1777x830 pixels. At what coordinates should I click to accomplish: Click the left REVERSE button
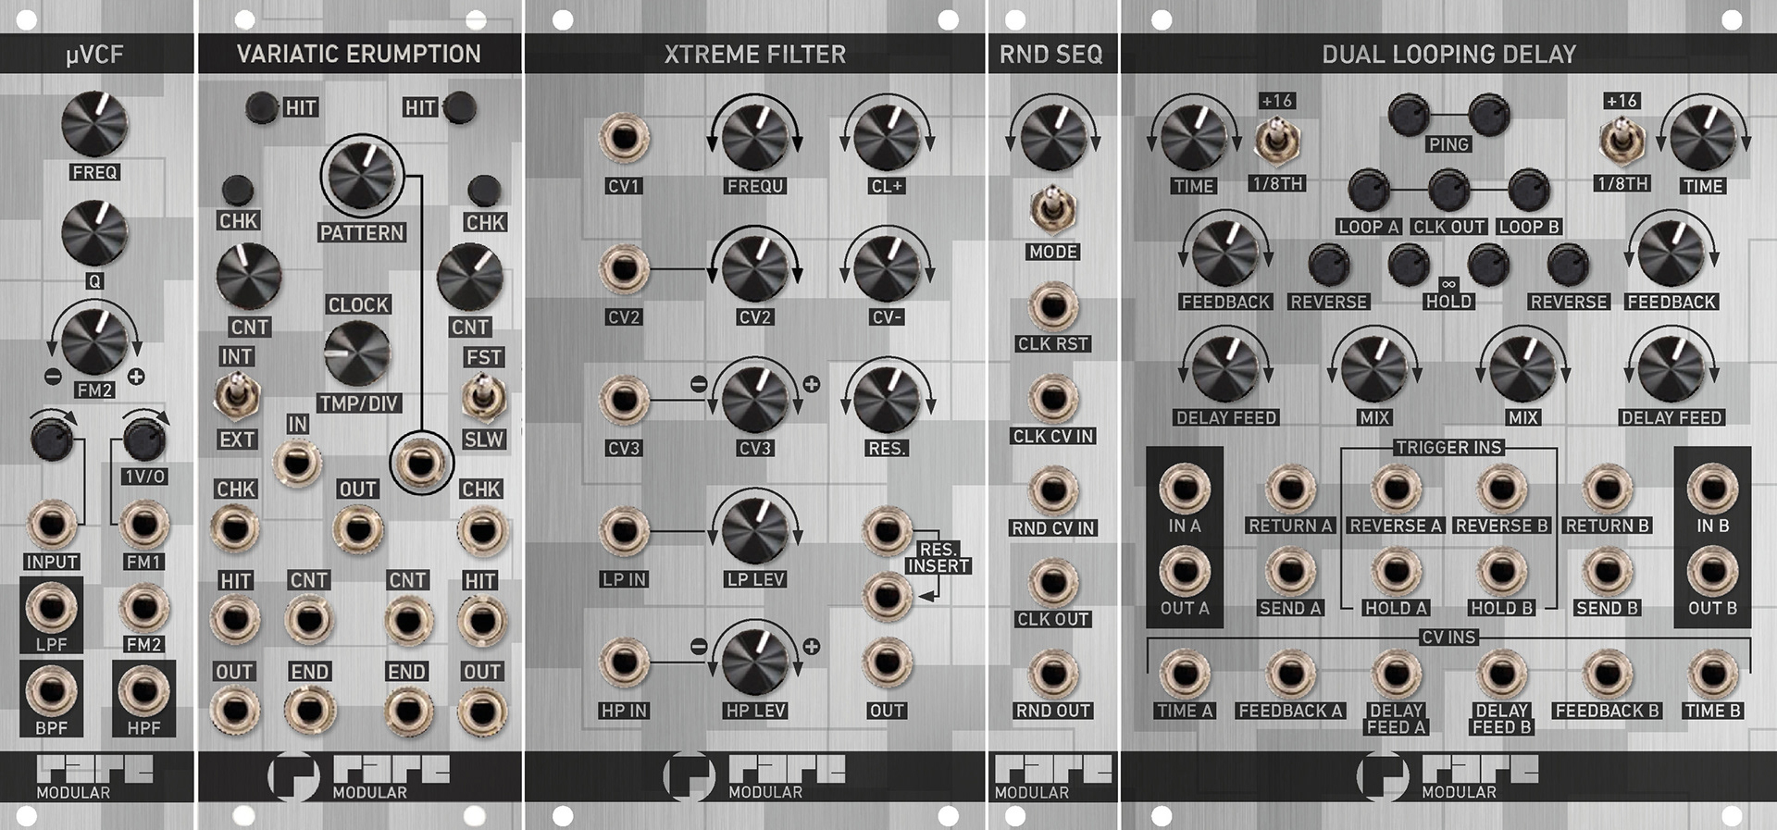(x=1329, y=266)
